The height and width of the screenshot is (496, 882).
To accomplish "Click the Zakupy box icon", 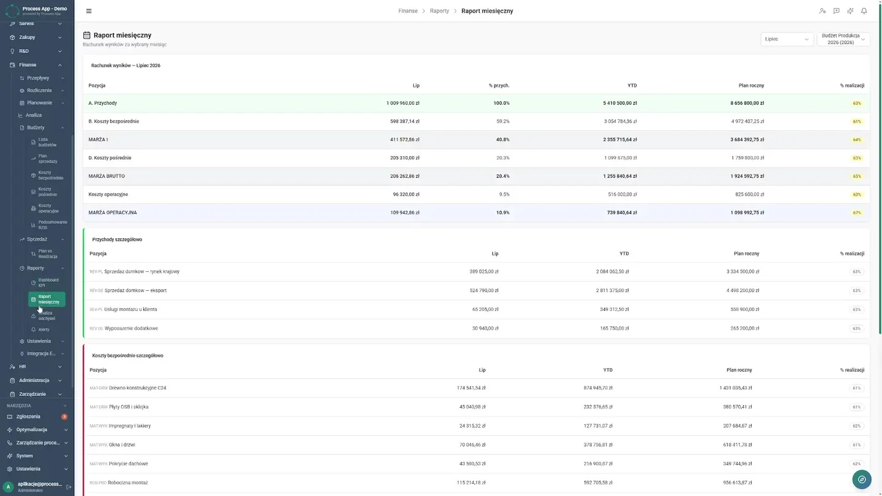I will pos(12,37).
